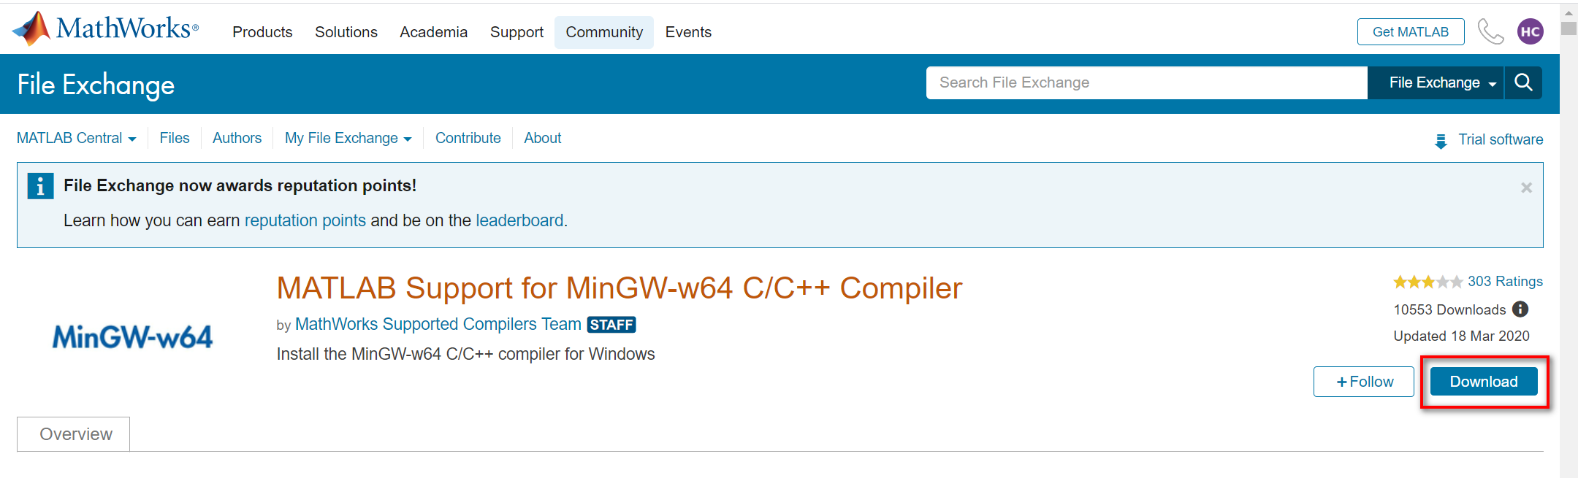This screenshot has width=1578, height=478.
Task: Expand the My File Exchange dropdown
Action: (348, 138)
